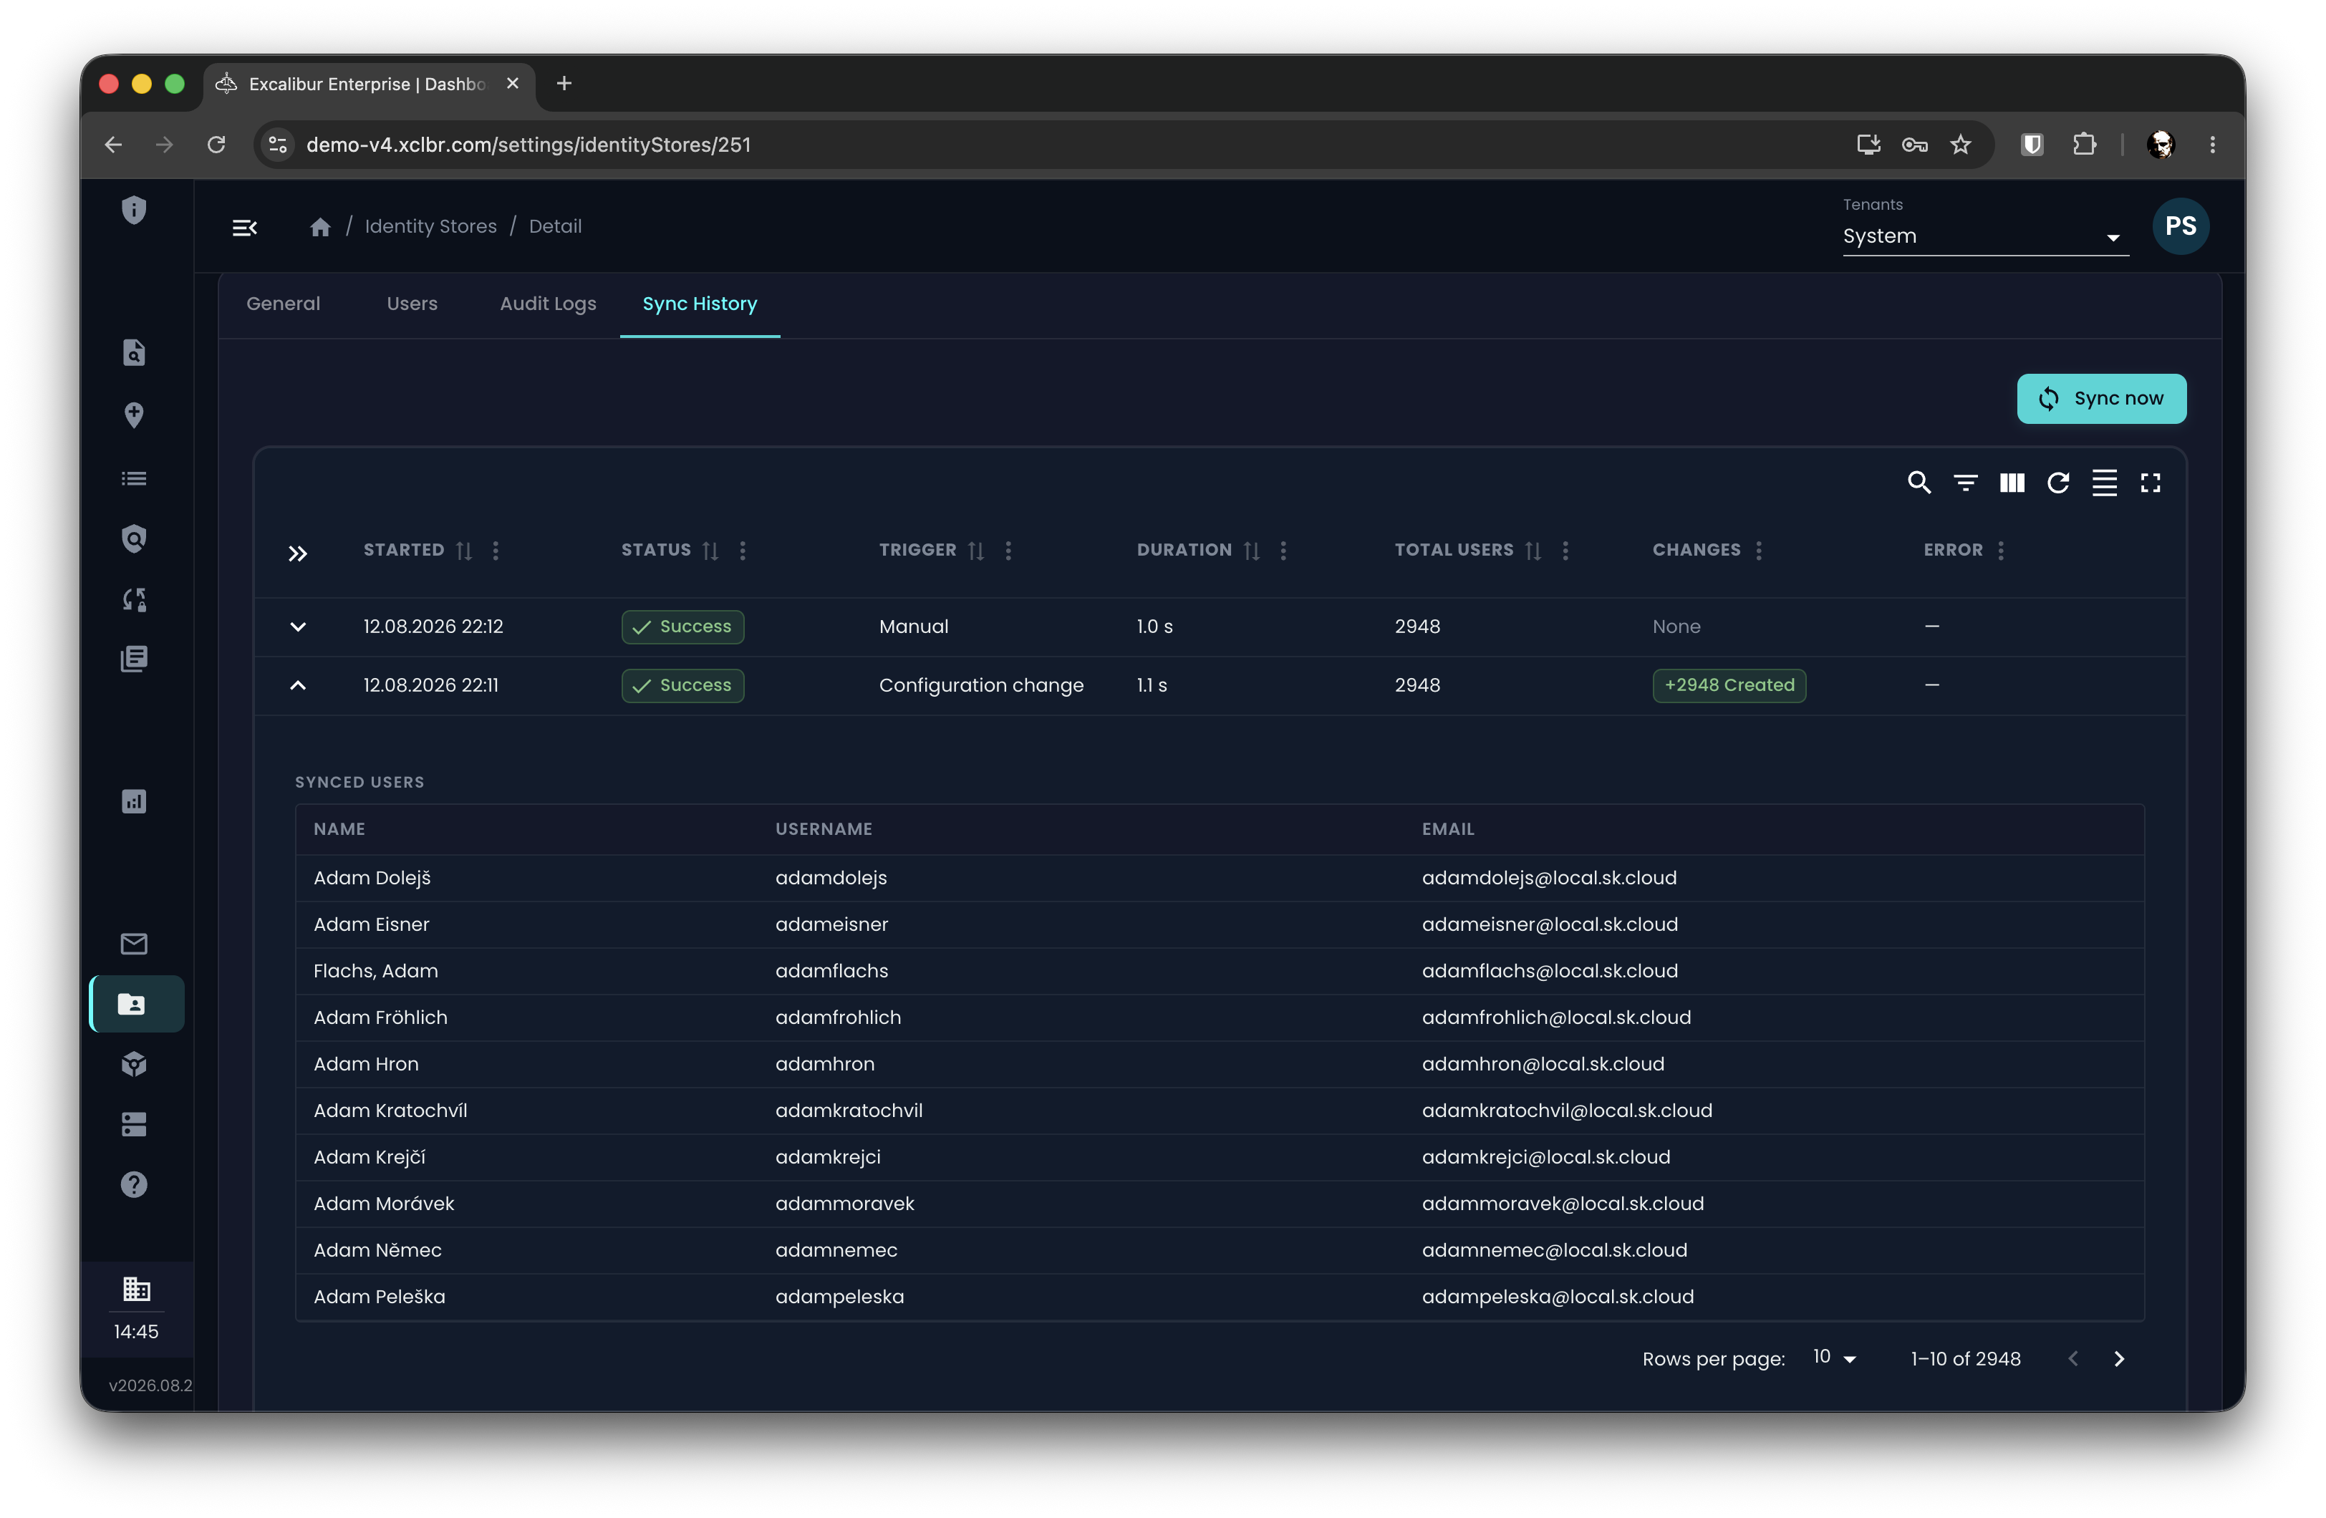Open Rows per page dropdown
Viewport: 2326px width, 1518px height.
tap(1835, 1358)
